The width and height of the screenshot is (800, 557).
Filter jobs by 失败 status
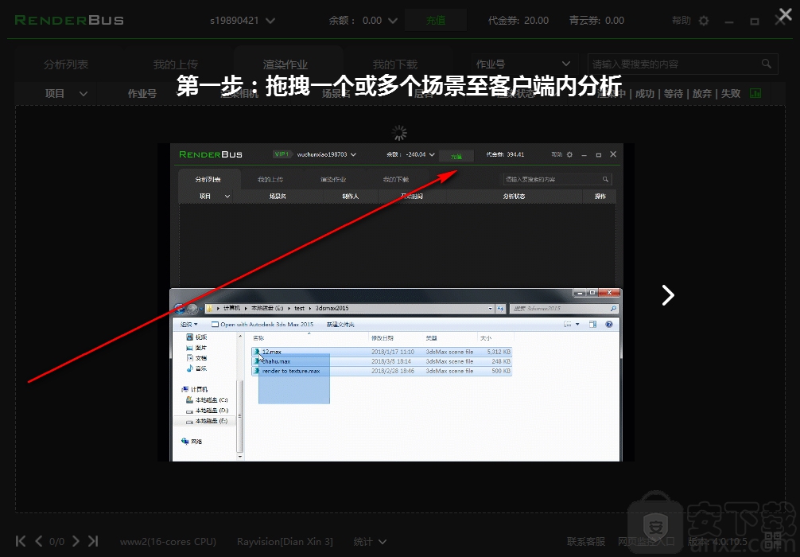pyautogui.click(x=731, y=93)
